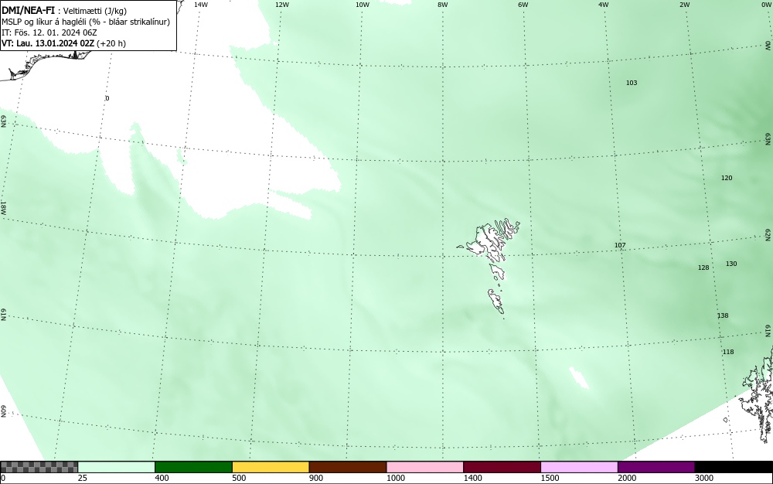Click the legend label 1500
The image size is (773, 484).
(550, 478)
